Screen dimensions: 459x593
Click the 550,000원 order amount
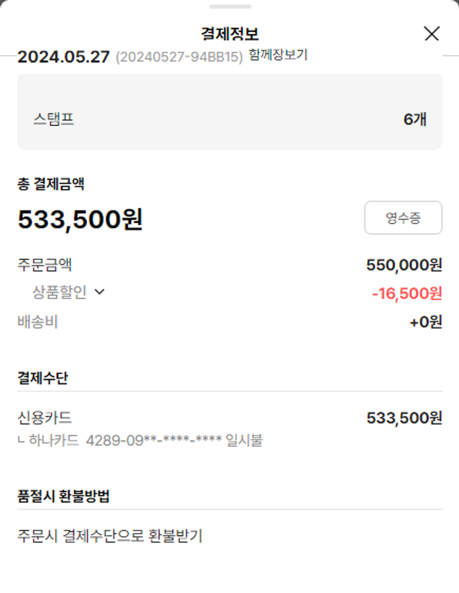404,265
